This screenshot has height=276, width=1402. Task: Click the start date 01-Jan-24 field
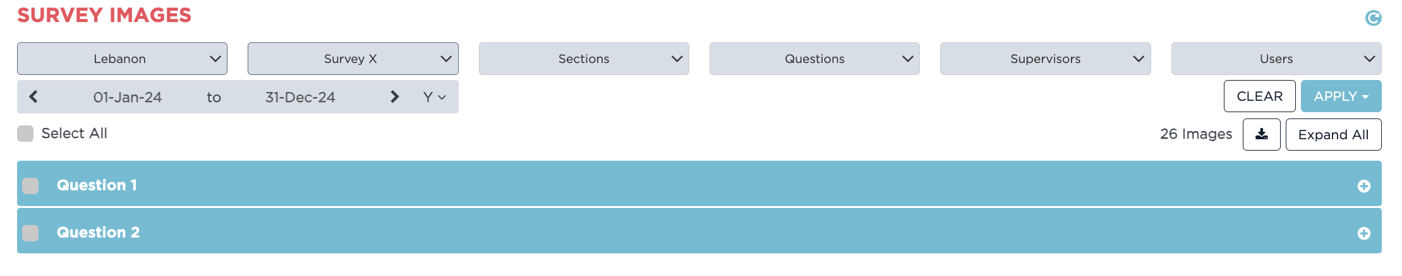click(x=128, y=97)
